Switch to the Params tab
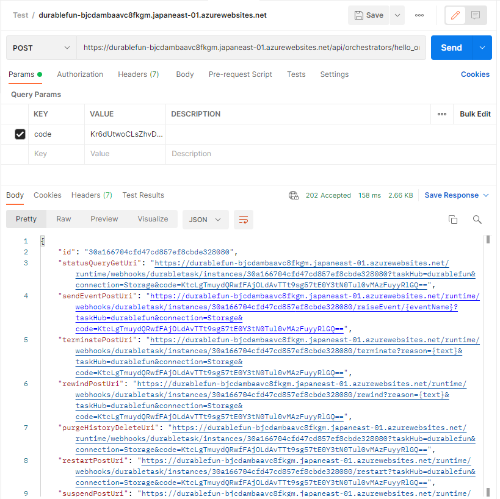The width and height of the screenshot is (500, 499). click(25, 74)
